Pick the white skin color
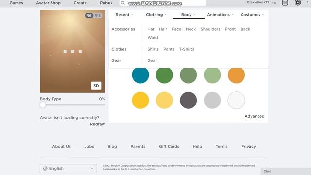This screenshot has width=311, height=175. tap(236, 100)
